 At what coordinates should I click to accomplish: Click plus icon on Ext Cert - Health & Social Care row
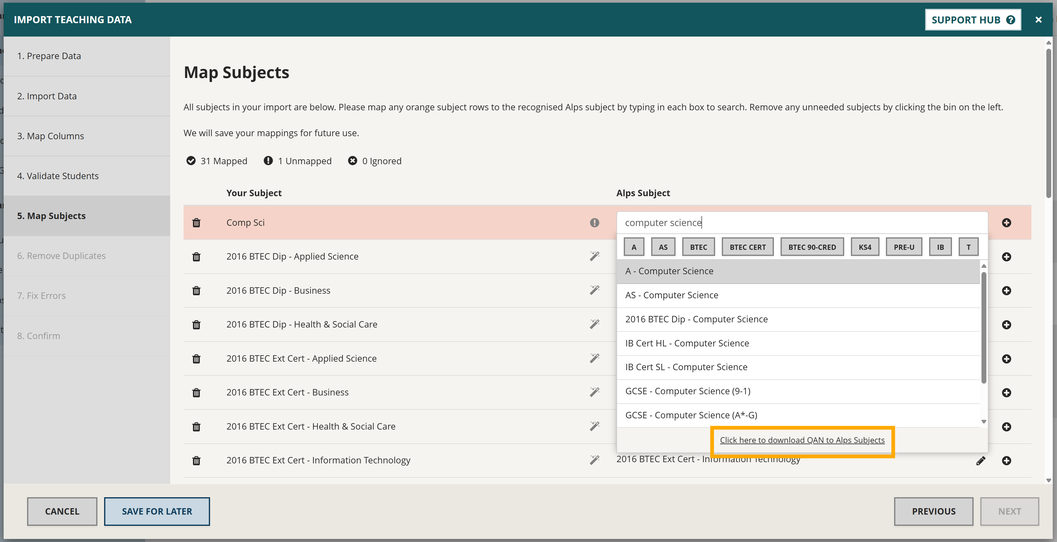(1006, 427)
